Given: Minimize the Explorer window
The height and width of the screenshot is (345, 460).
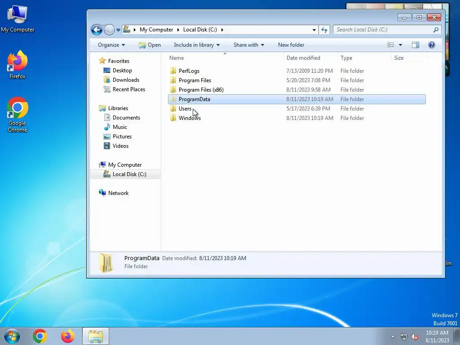Looking at the screenshot, I should (404, 18).
